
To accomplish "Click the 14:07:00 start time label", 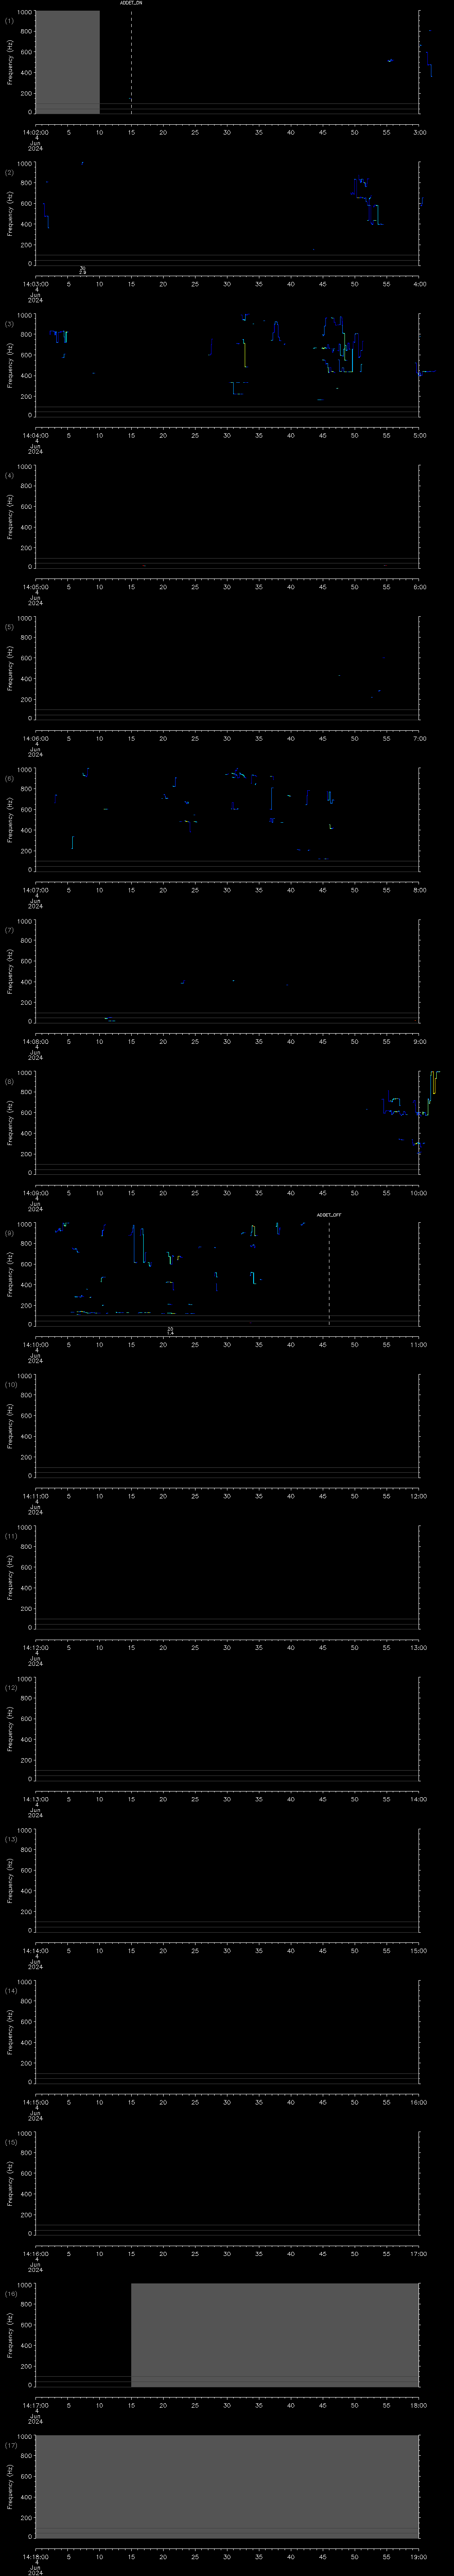I will point(35,890).
